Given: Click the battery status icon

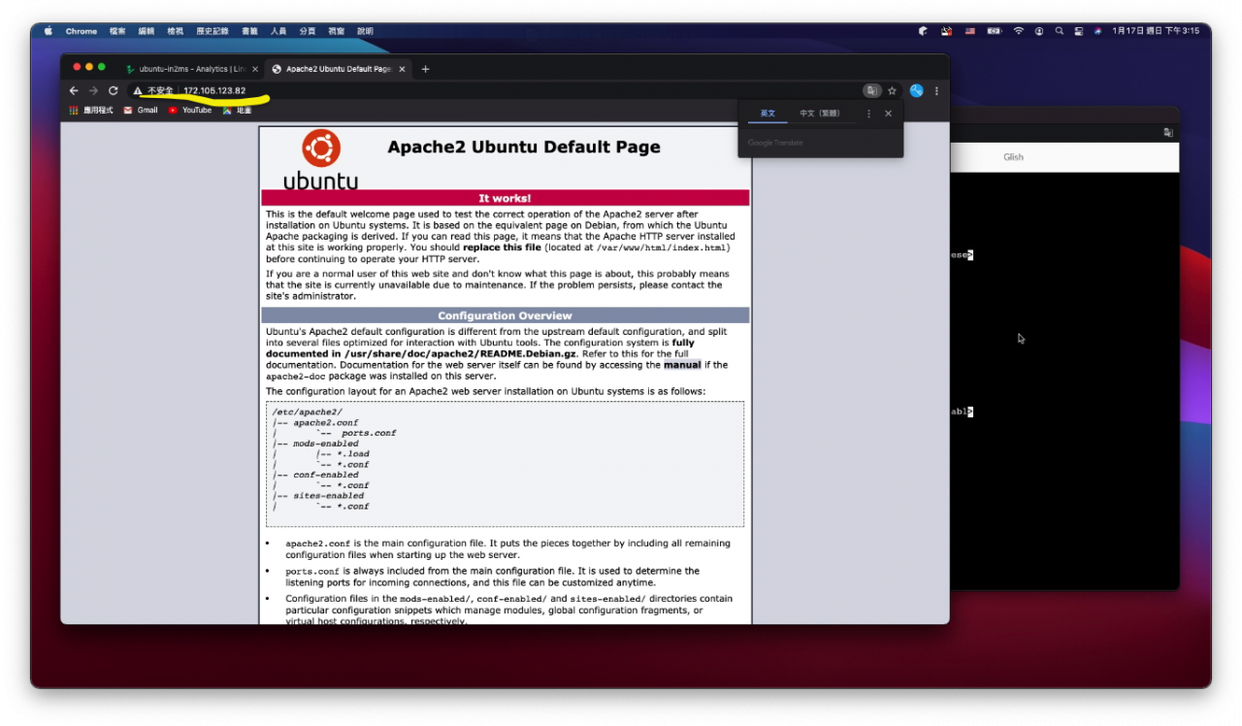Looking at the screenshot, I should click(994, 31).
